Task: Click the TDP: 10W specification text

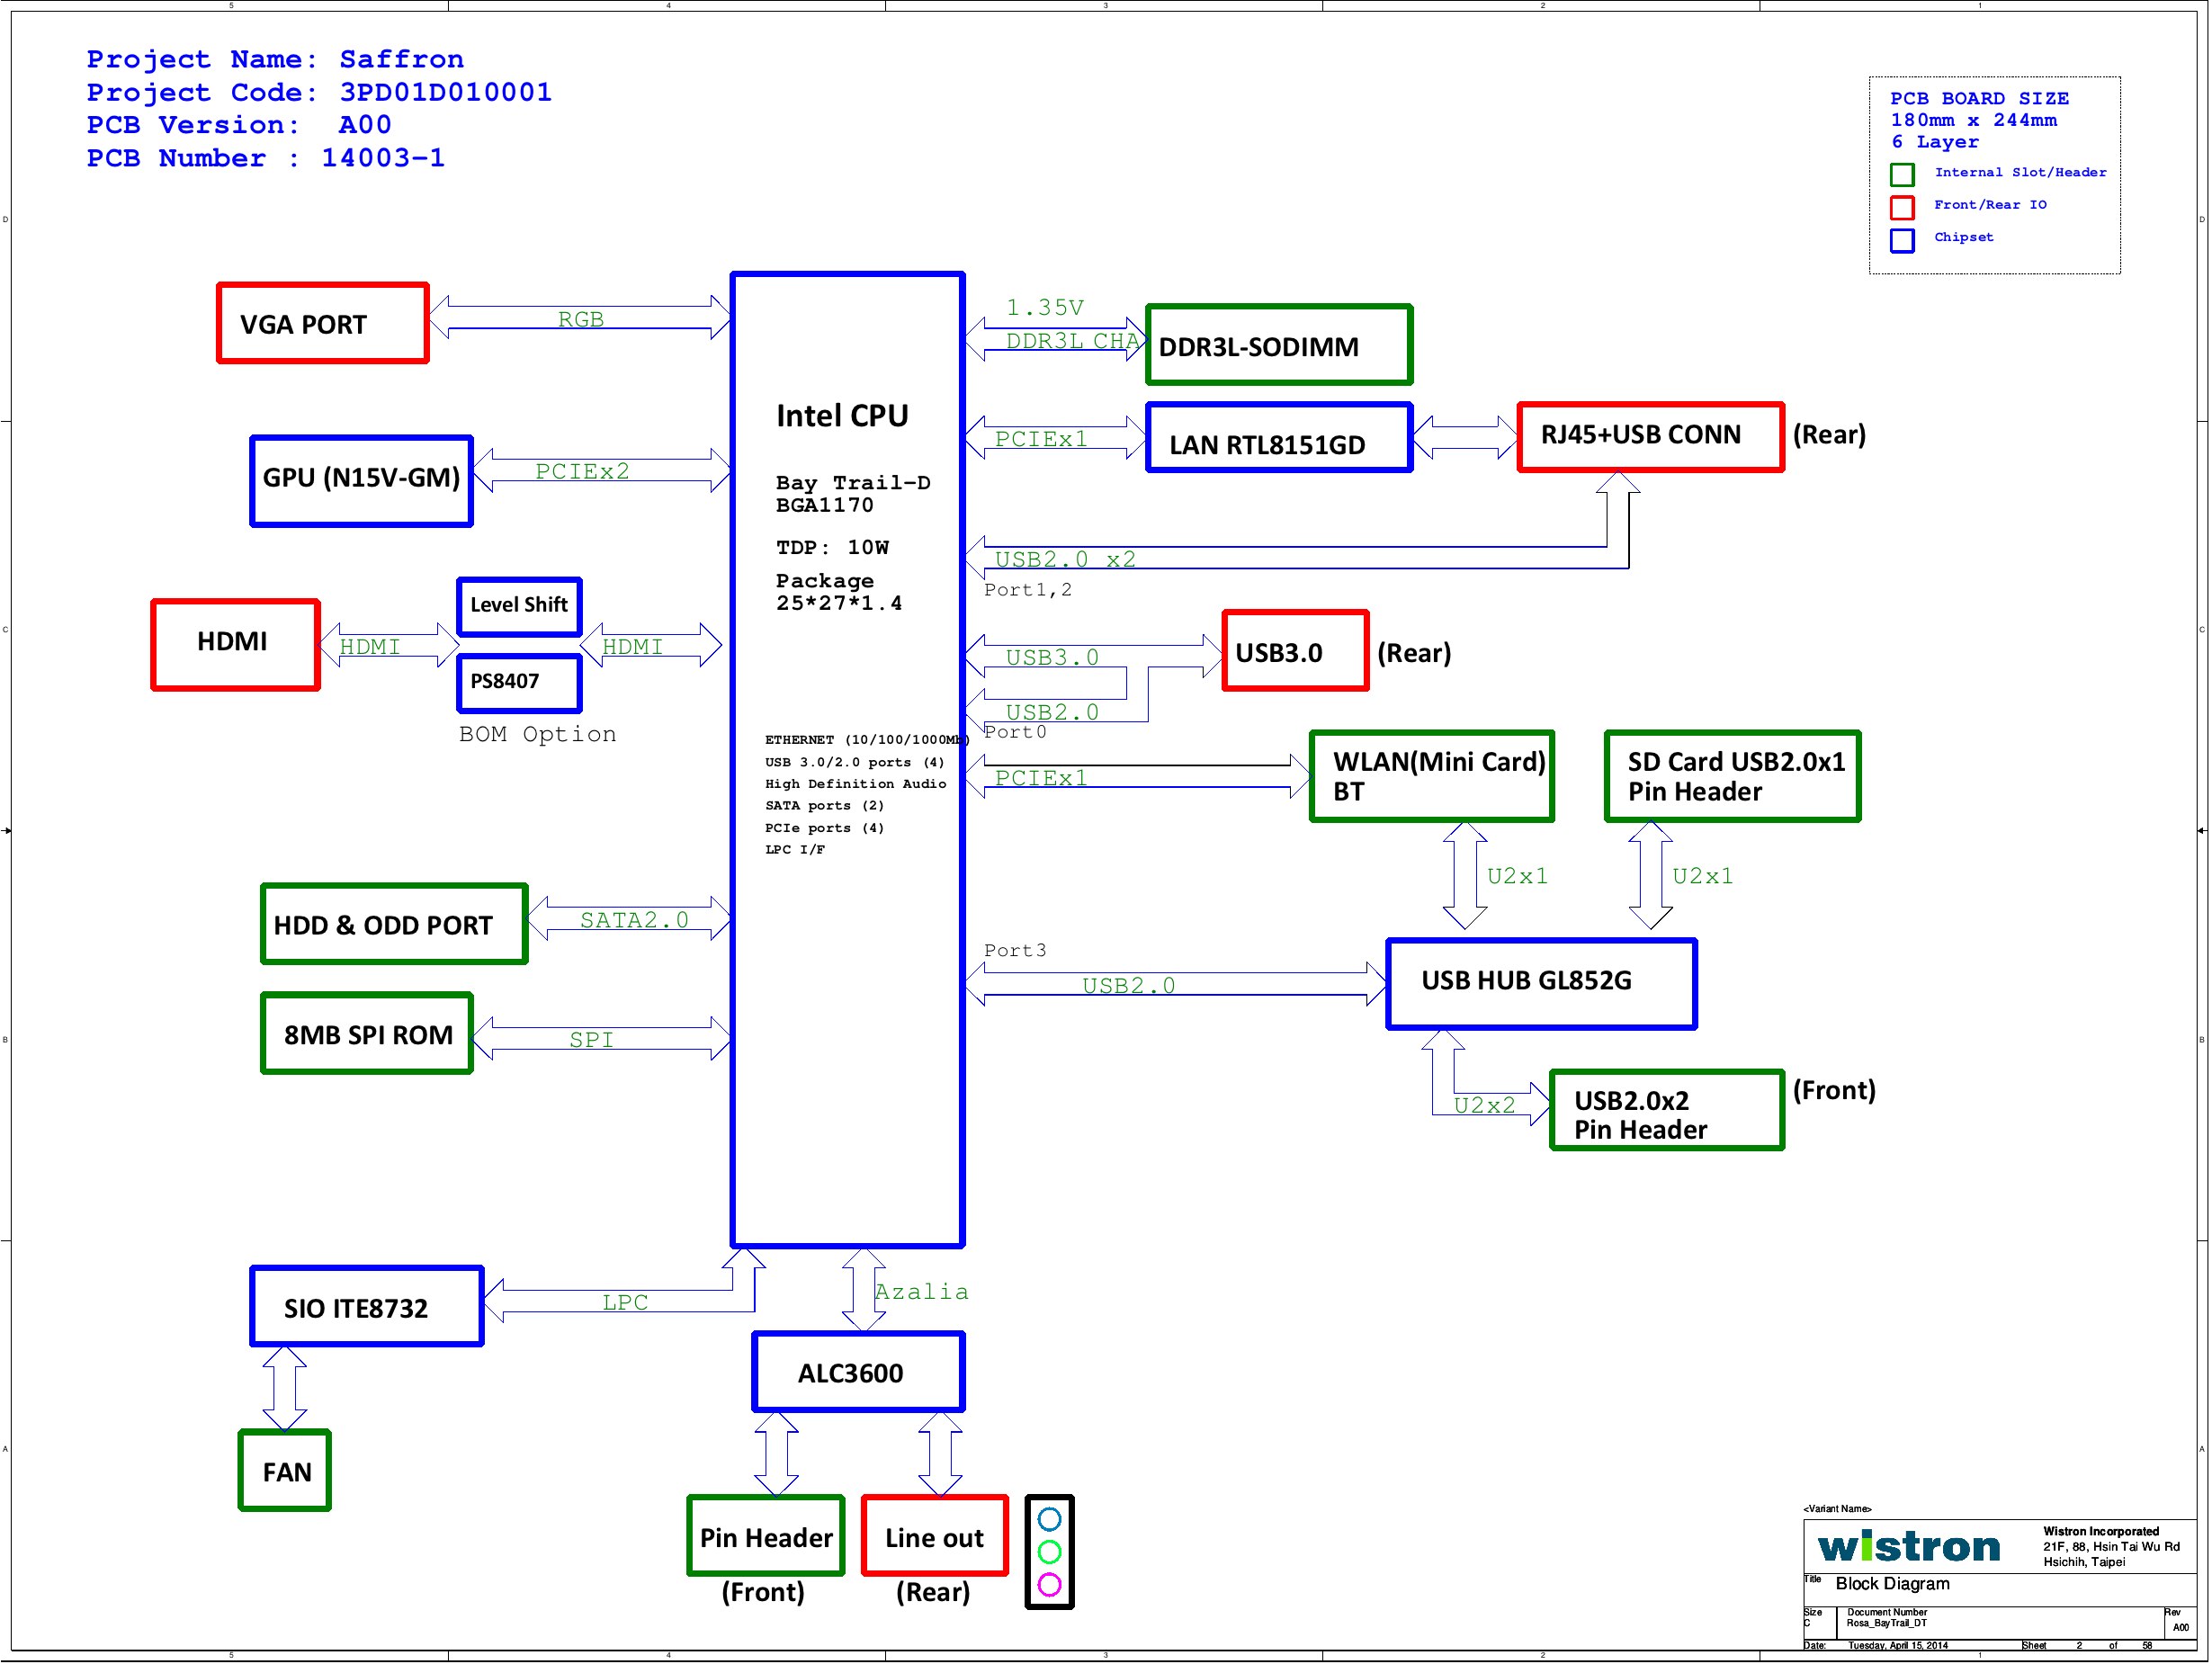Action: [x=832, y=548]
